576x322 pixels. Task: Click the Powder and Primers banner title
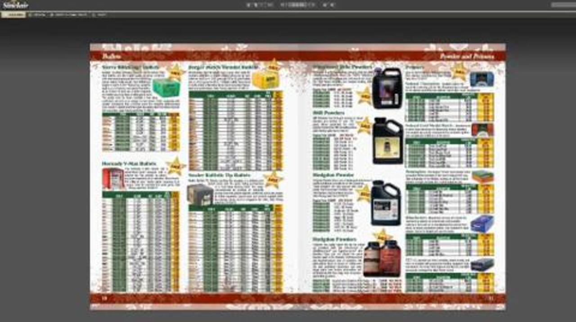(x=467, y=56)
